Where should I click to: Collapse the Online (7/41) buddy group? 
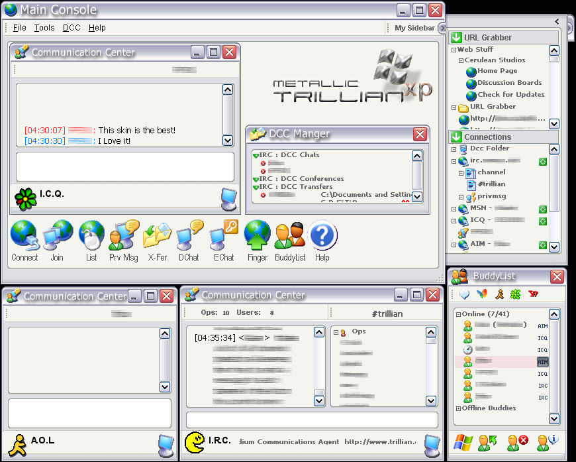458,314
